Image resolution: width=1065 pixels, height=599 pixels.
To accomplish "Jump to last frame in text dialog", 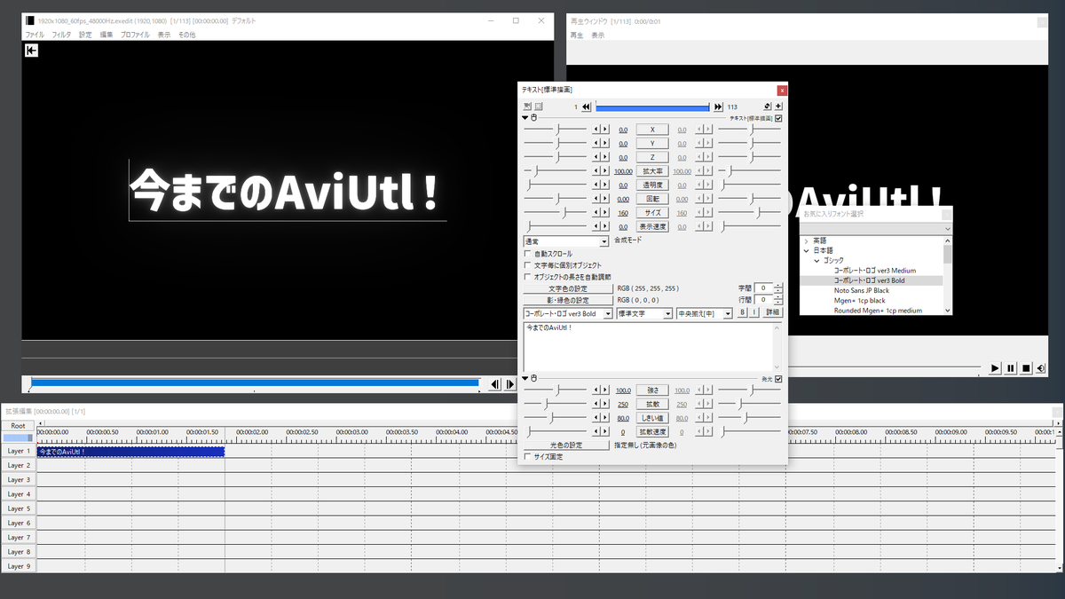I will click(x=718, y=106).
